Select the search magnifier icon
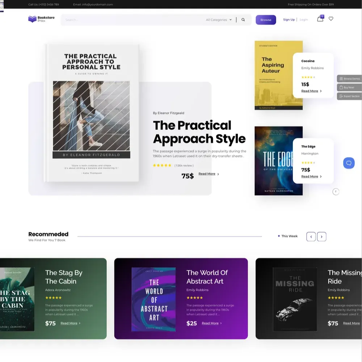Viewport: 362px width, 362px height. 243,20
